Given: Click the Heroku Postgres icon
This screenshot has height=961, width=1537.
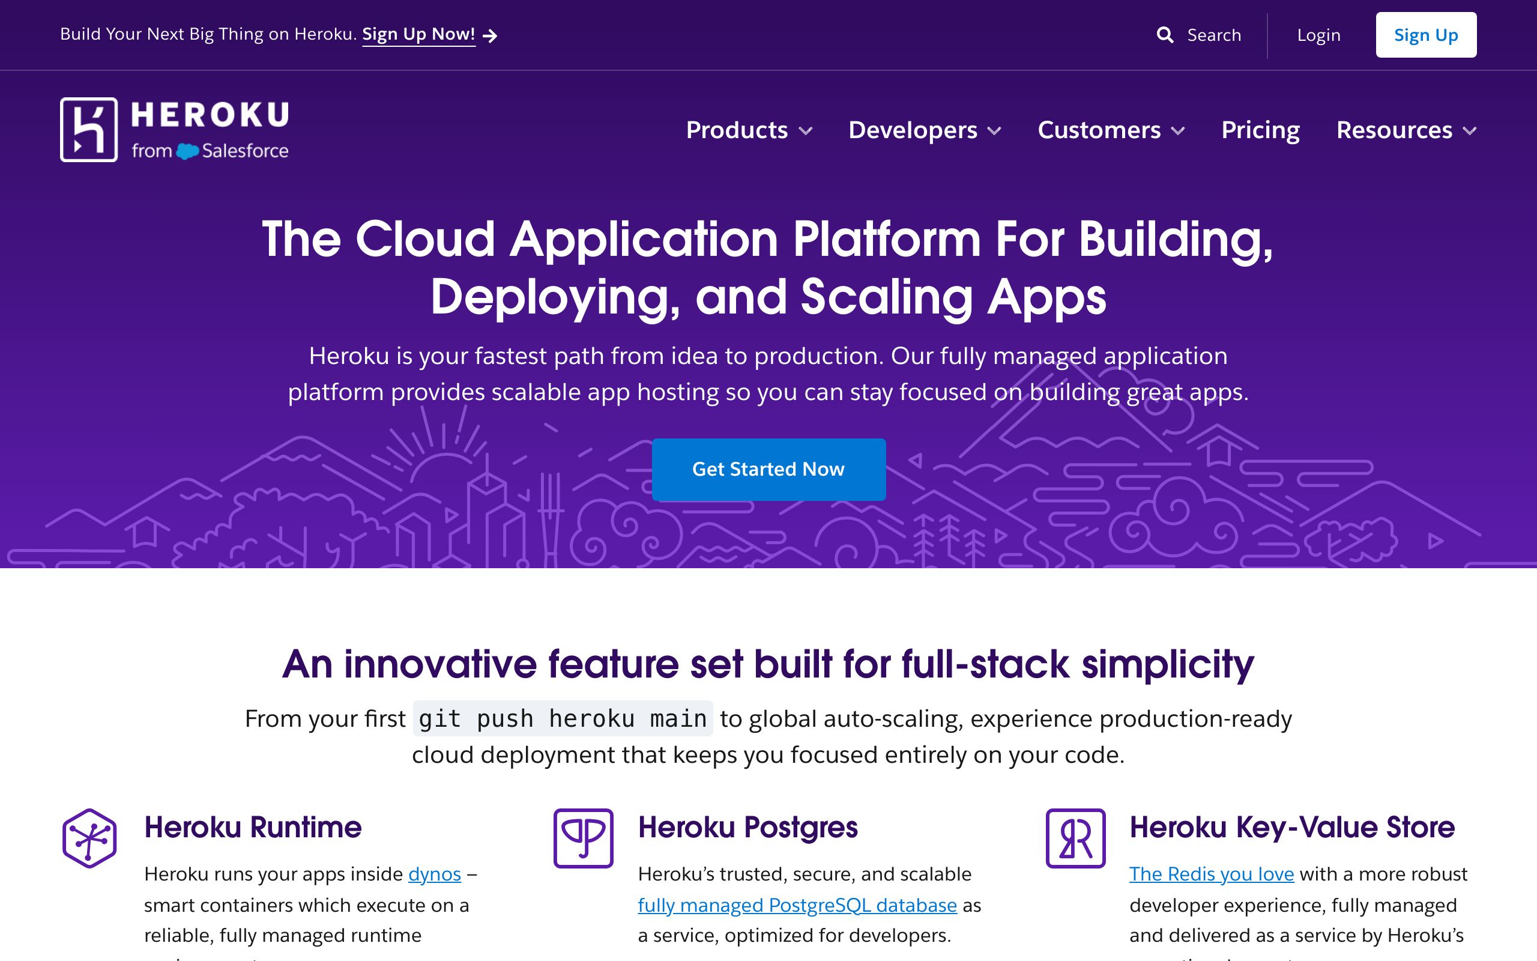Looking at the screenshot, I should point(583,838).
